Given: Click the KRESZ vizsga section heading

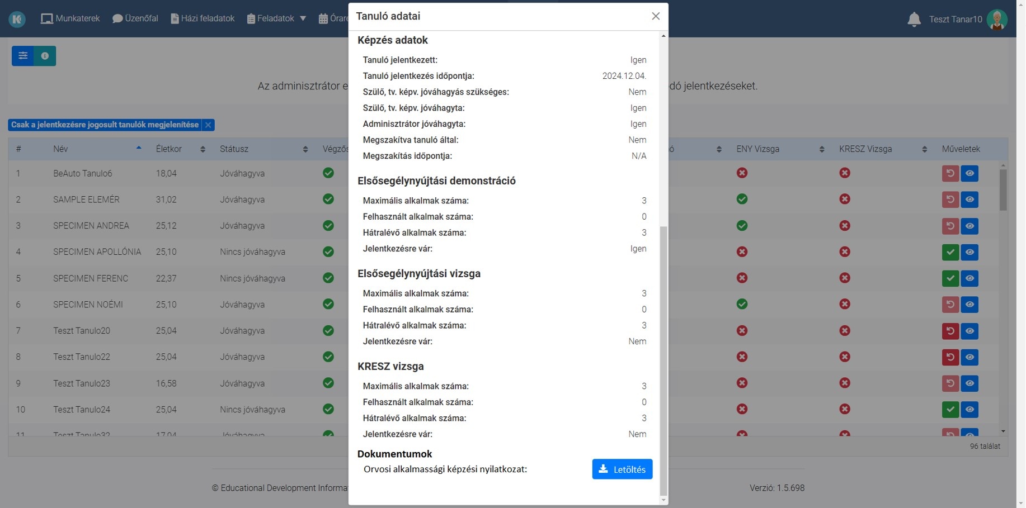Looking at the screenshot, I should coord(390,367).
